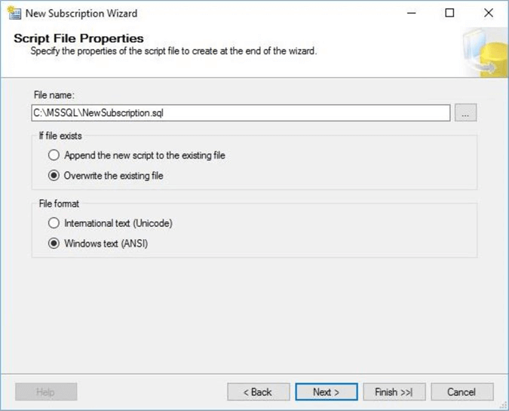Select Append the new script option

click(x=54, y=155)
